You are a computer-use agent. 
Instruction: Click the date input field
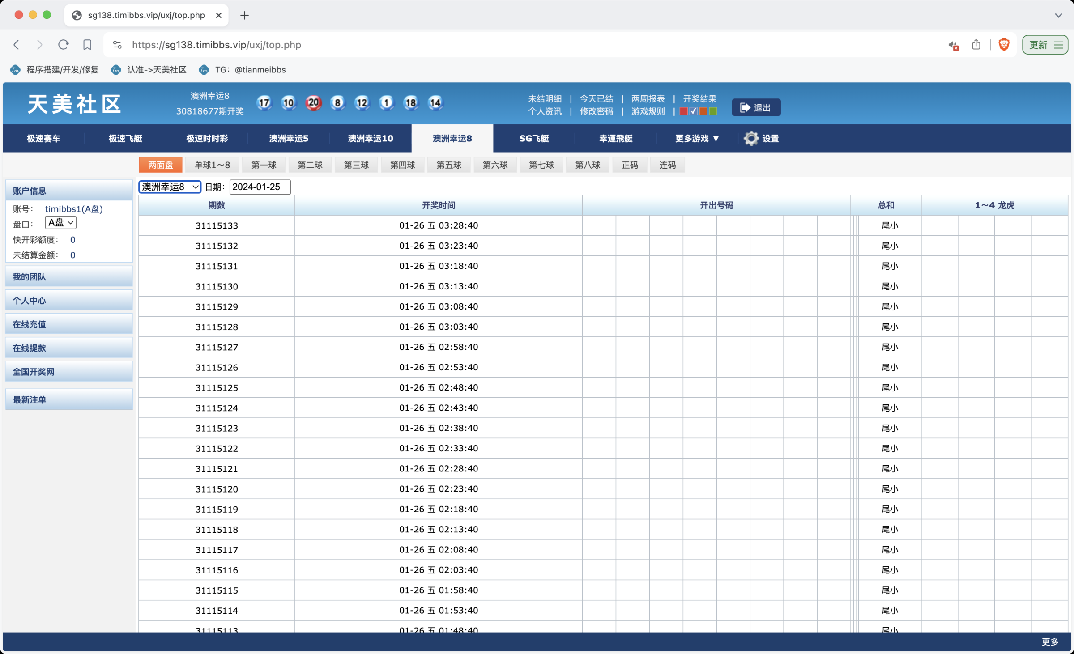pos(260,187)
